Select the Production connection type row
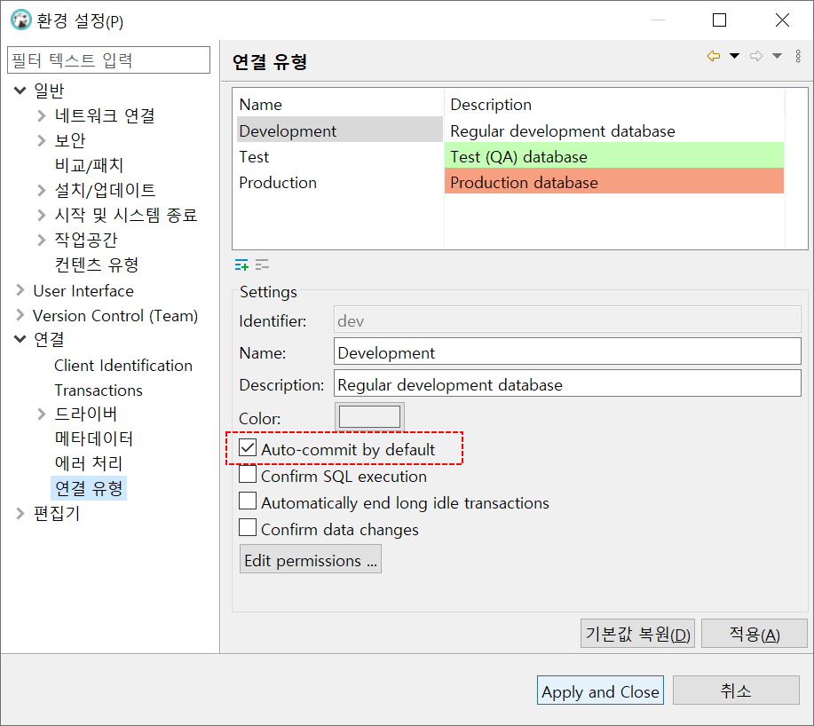This screenshot has width=814, height=726. 510,182
